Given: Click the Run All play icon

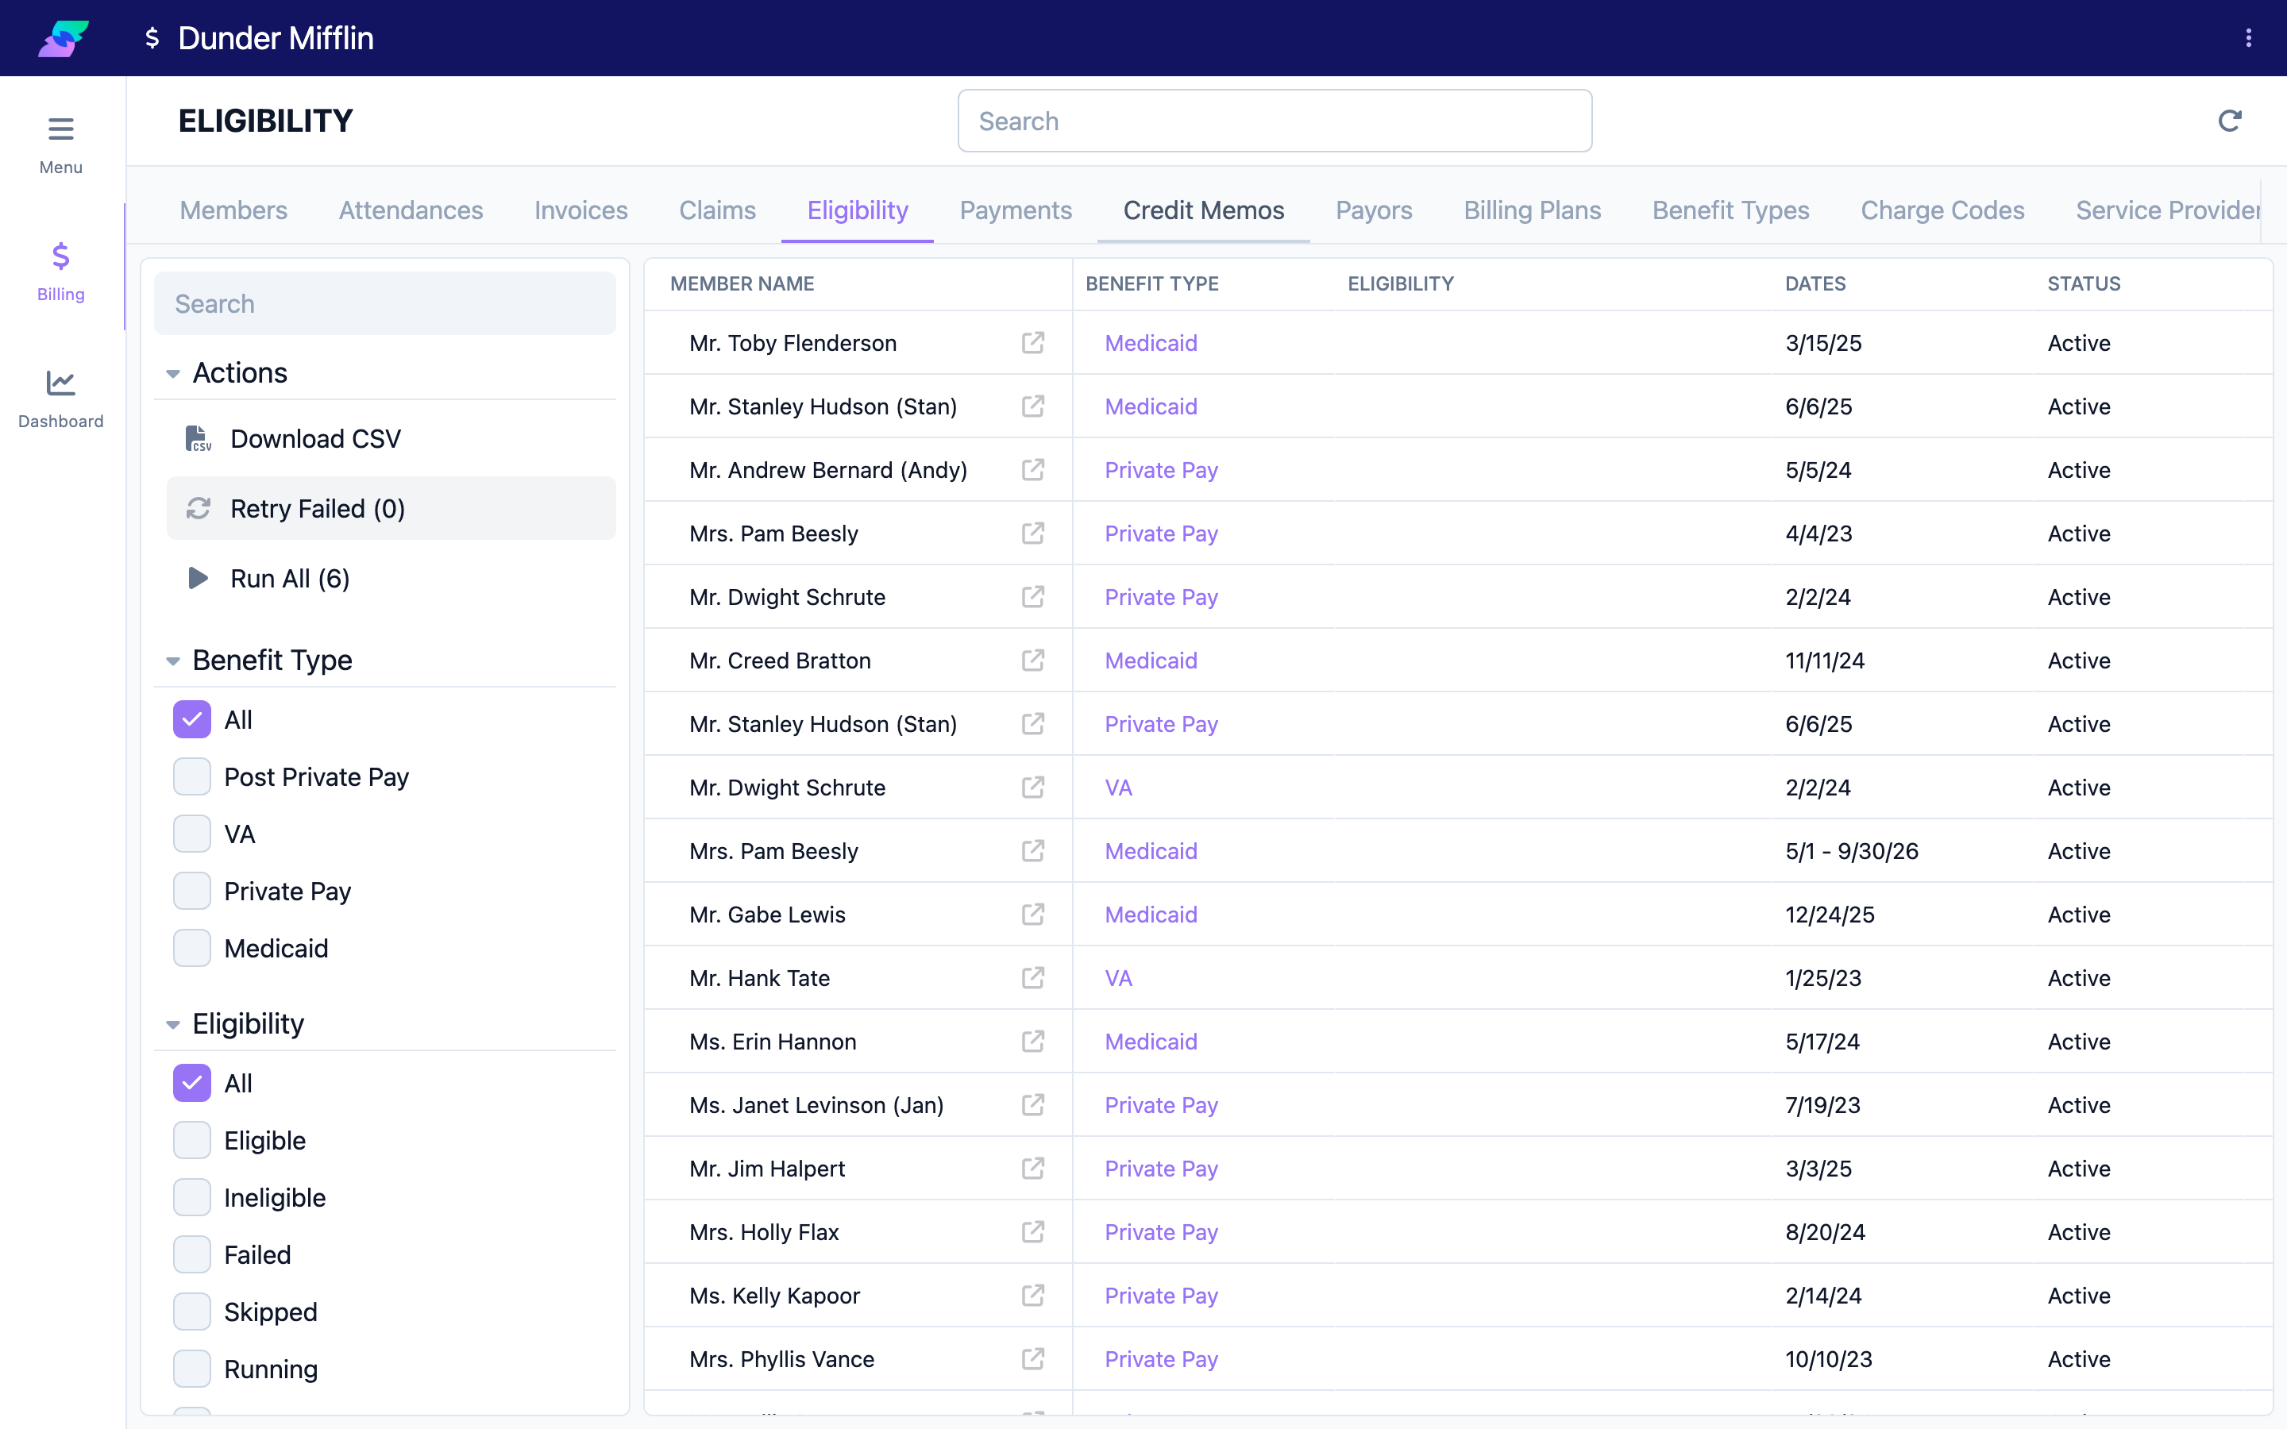Looking at the screenshot, I should click(x=199, y=579).
